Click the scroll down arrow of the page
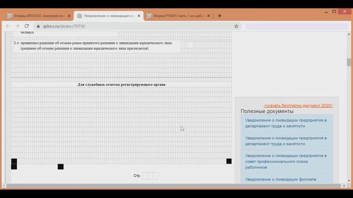This screenshot has width=353, height=198. coord(349,181)
